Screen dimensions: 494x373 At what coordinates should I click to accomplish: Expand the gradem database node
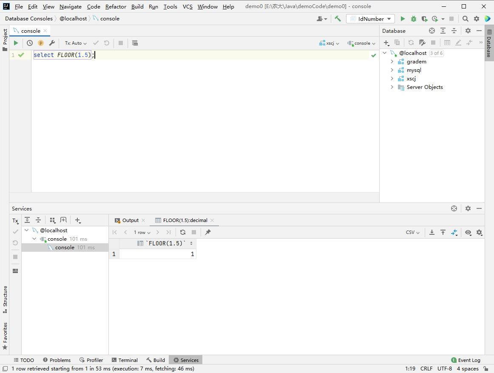pos(392,62)
